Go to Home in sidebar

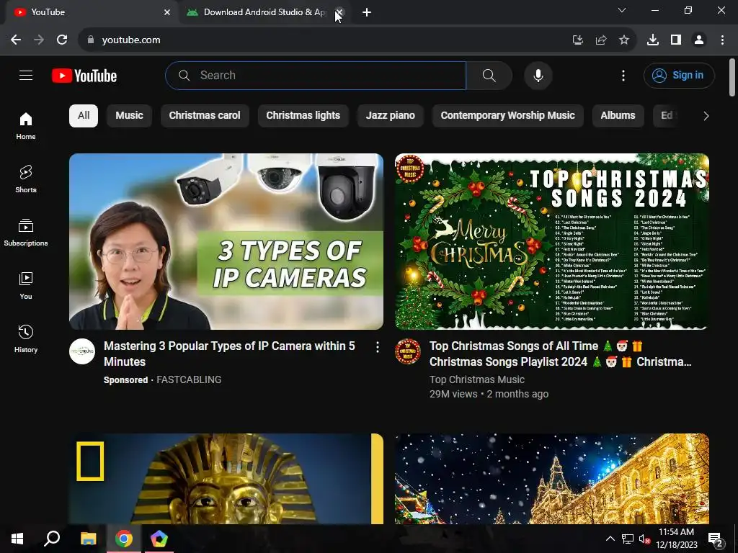click(x=26, y=126)
